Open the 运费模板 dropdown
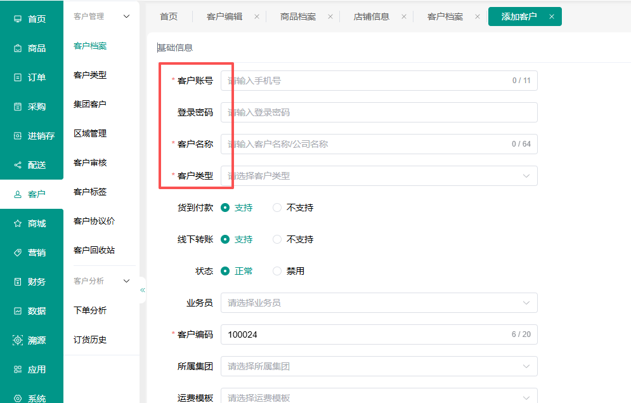The width and height of the screenshot is (631, 403). (379, 397)
